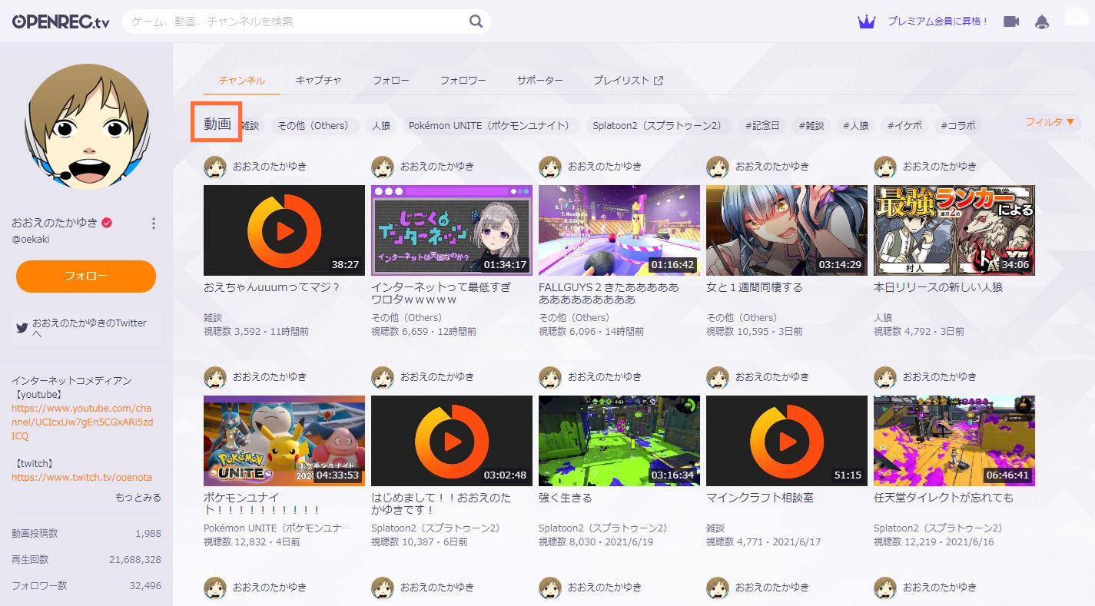Image resolution: width=1095 pixels, height=606 pixels.
Task: Click uploader avatar above 強く生きる
Action: (550, 377)
